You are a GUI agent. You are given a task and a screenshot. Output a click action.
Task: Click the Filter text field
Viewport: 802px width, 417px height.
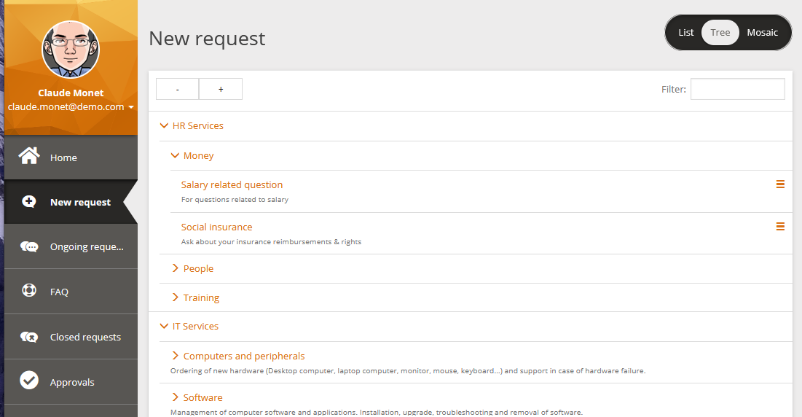coord(737,89)
